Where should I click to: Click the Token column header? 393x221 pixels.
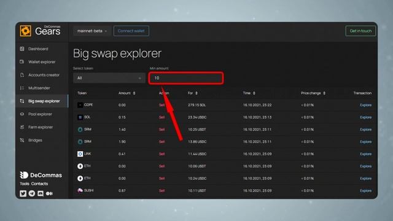[x=82, y=93]
